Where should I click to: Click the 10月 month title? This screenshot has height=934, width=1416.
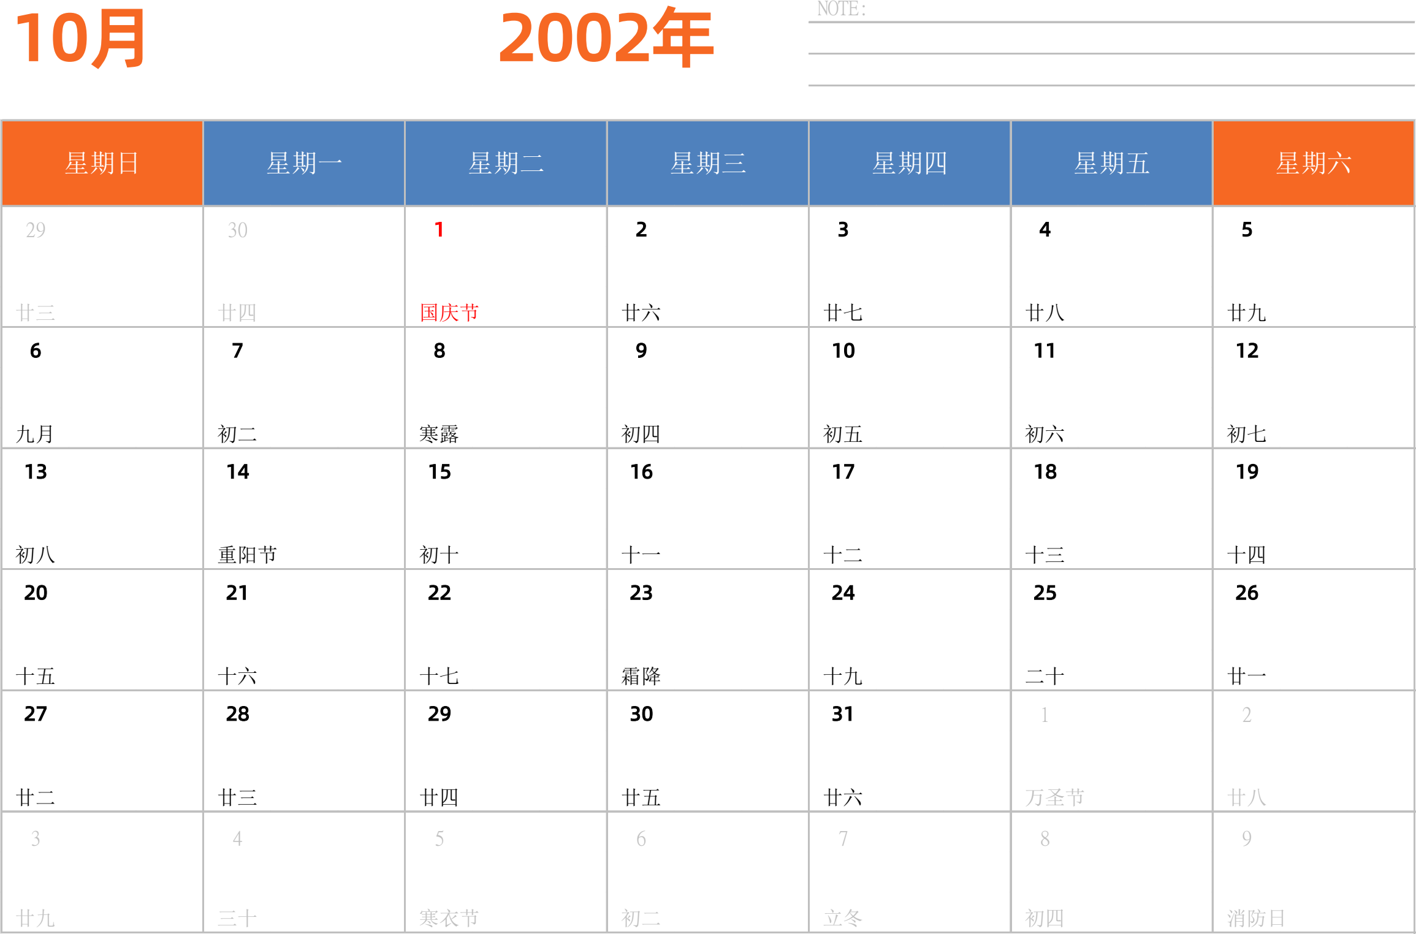(x=80, y=38)
